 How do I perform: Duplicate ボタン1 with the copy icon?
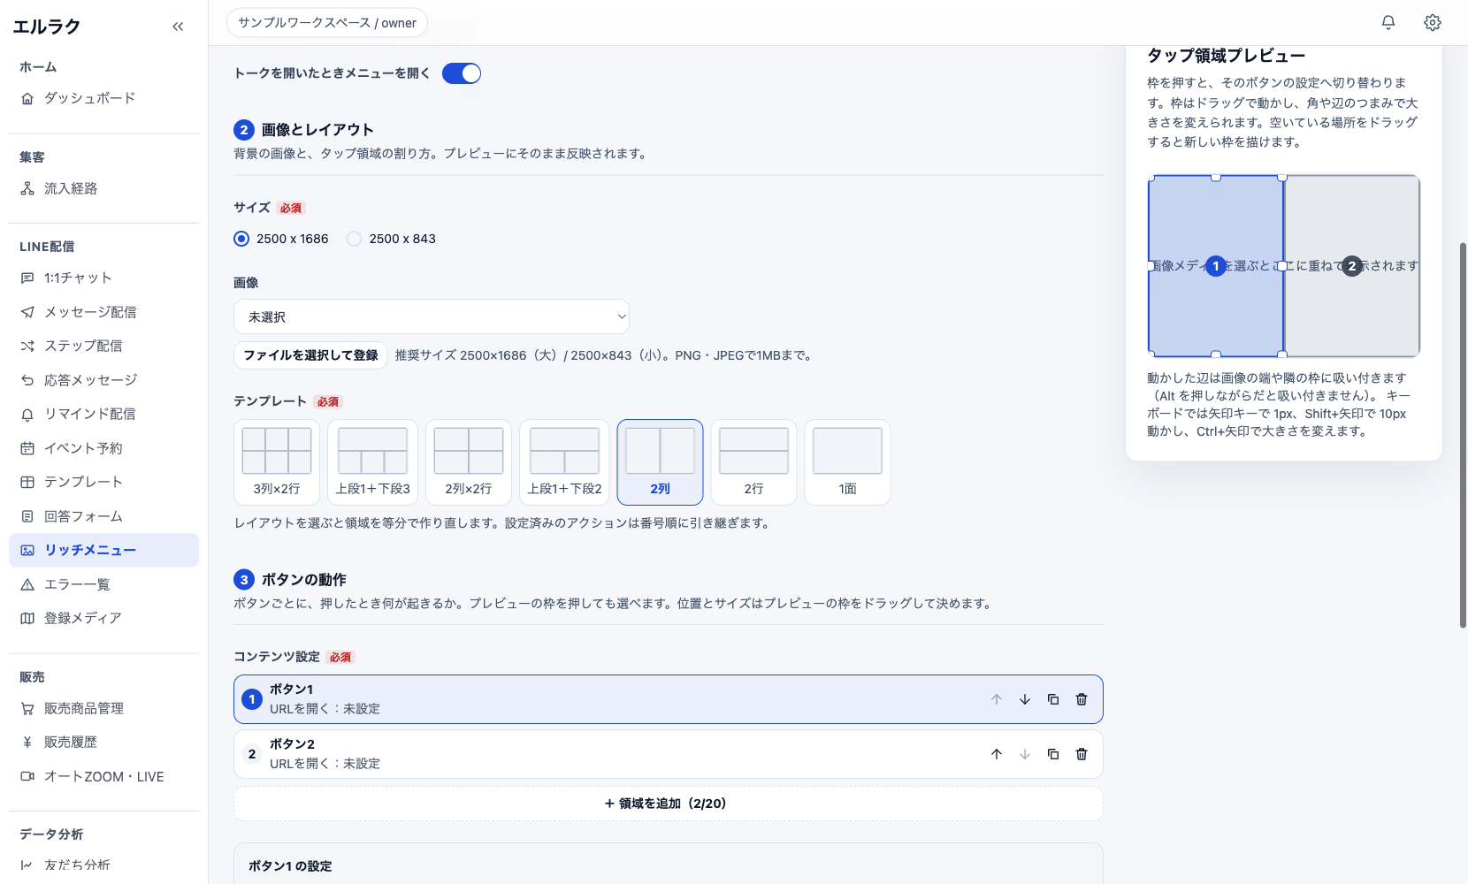tap(1053, 699)
